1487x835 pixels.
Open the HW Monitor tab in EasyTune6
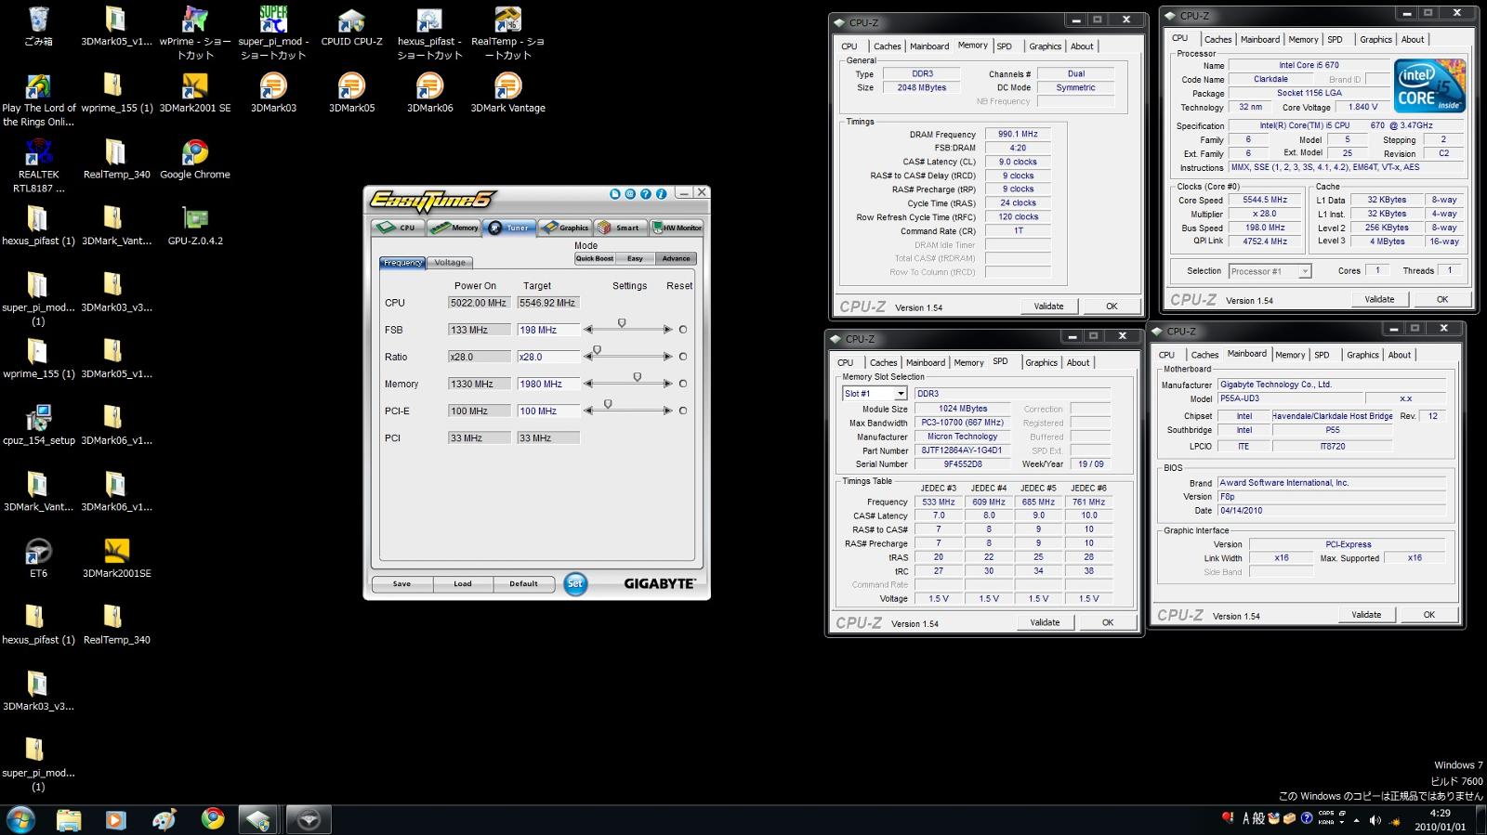point(676,228)
